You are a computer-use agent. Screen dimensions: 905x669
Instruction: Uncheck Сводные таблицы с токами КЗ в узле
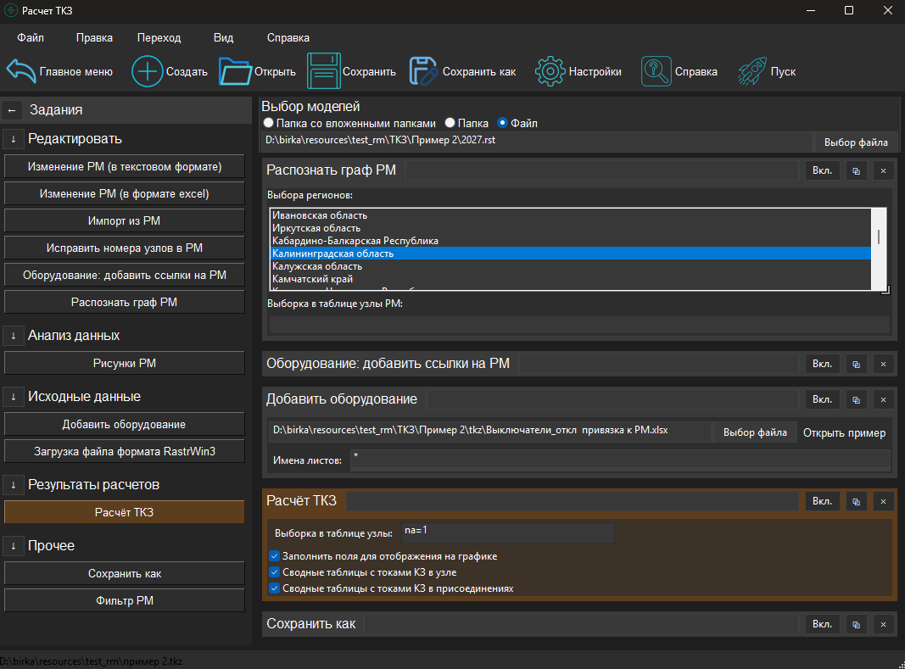click(x=274, y=572)
